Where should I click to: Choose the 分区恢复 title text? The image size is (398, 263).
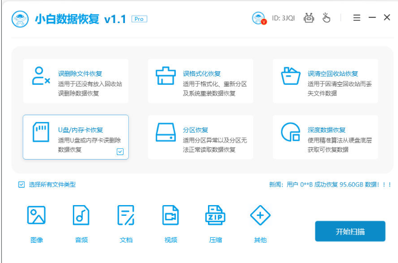point(196,130)
